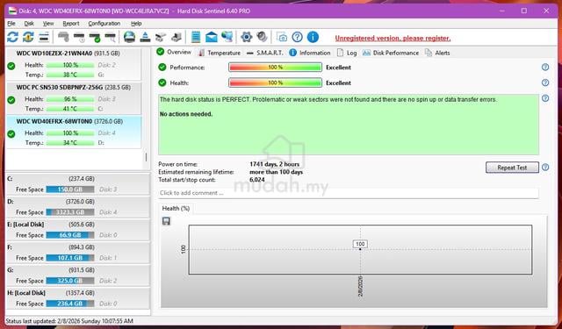The width and height of the screenshot is (562, 329).
Task: Click the disk with magnifier toolbar icon
Action: [110, 37]
